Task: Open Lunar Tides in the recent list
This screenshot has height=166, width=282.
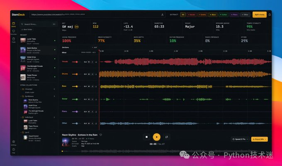Action: pyautogui.click(x=38, y=41)
